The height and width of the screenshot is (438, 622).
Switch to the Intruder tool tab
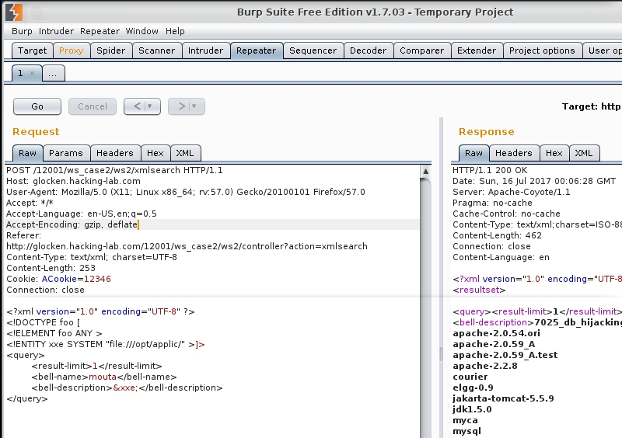205,50
